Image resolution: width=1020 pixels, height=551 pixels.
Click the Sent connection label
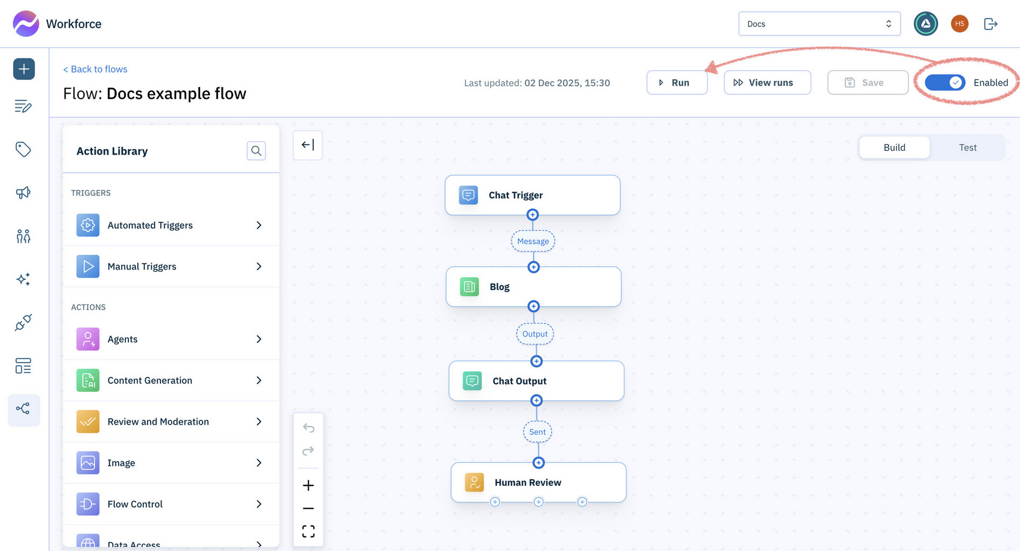click(x=537, y=432)
